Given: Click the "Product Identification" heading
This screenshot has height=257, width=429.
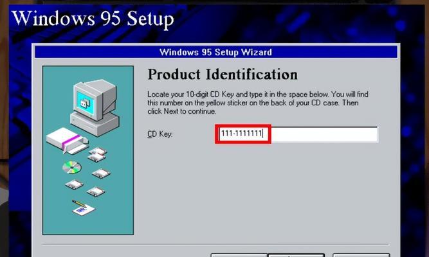Looking at the screenshot, I should point(223,75).
